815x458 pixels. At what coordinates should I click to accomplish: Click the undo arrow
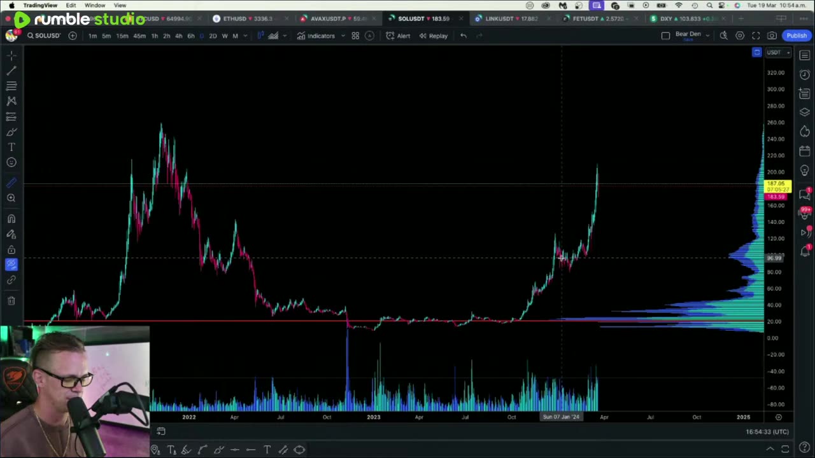[x=464, y=36]
